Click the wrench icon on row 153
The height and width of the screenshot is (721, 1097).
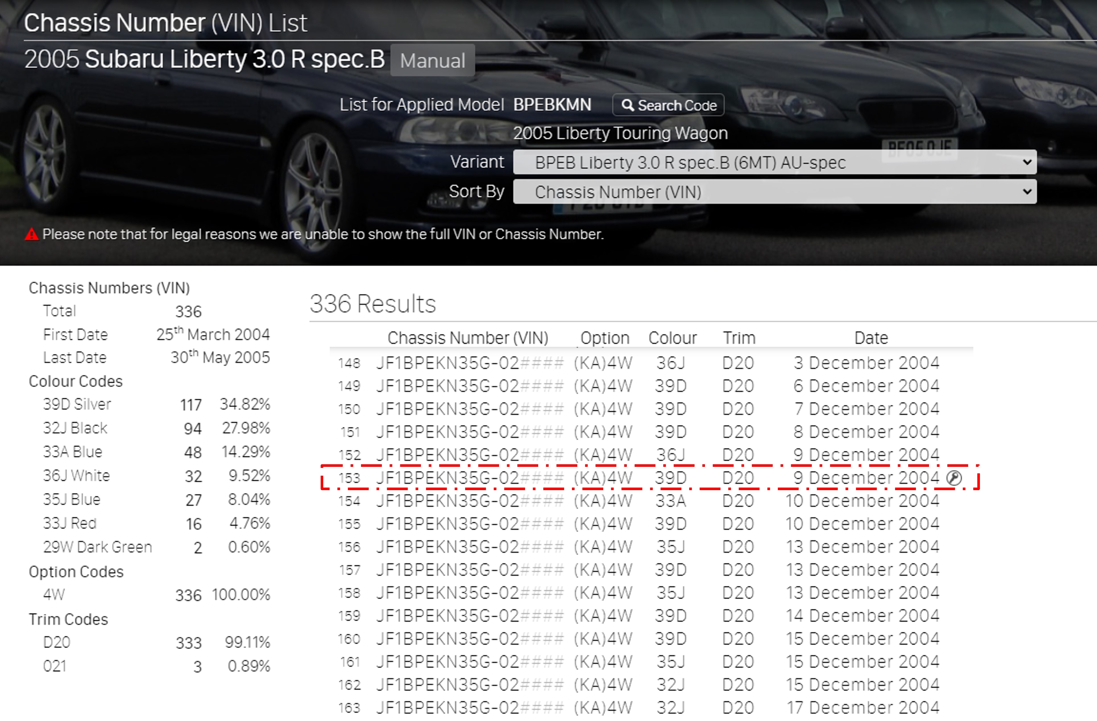[x=954, y=478]
